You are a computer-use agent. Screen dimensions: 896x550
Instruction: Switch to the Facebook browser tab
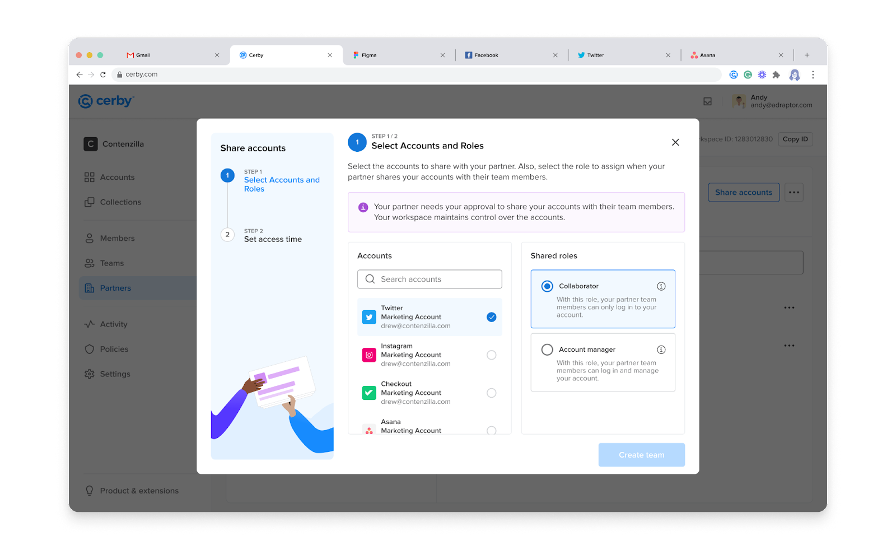tap(512, 55)
